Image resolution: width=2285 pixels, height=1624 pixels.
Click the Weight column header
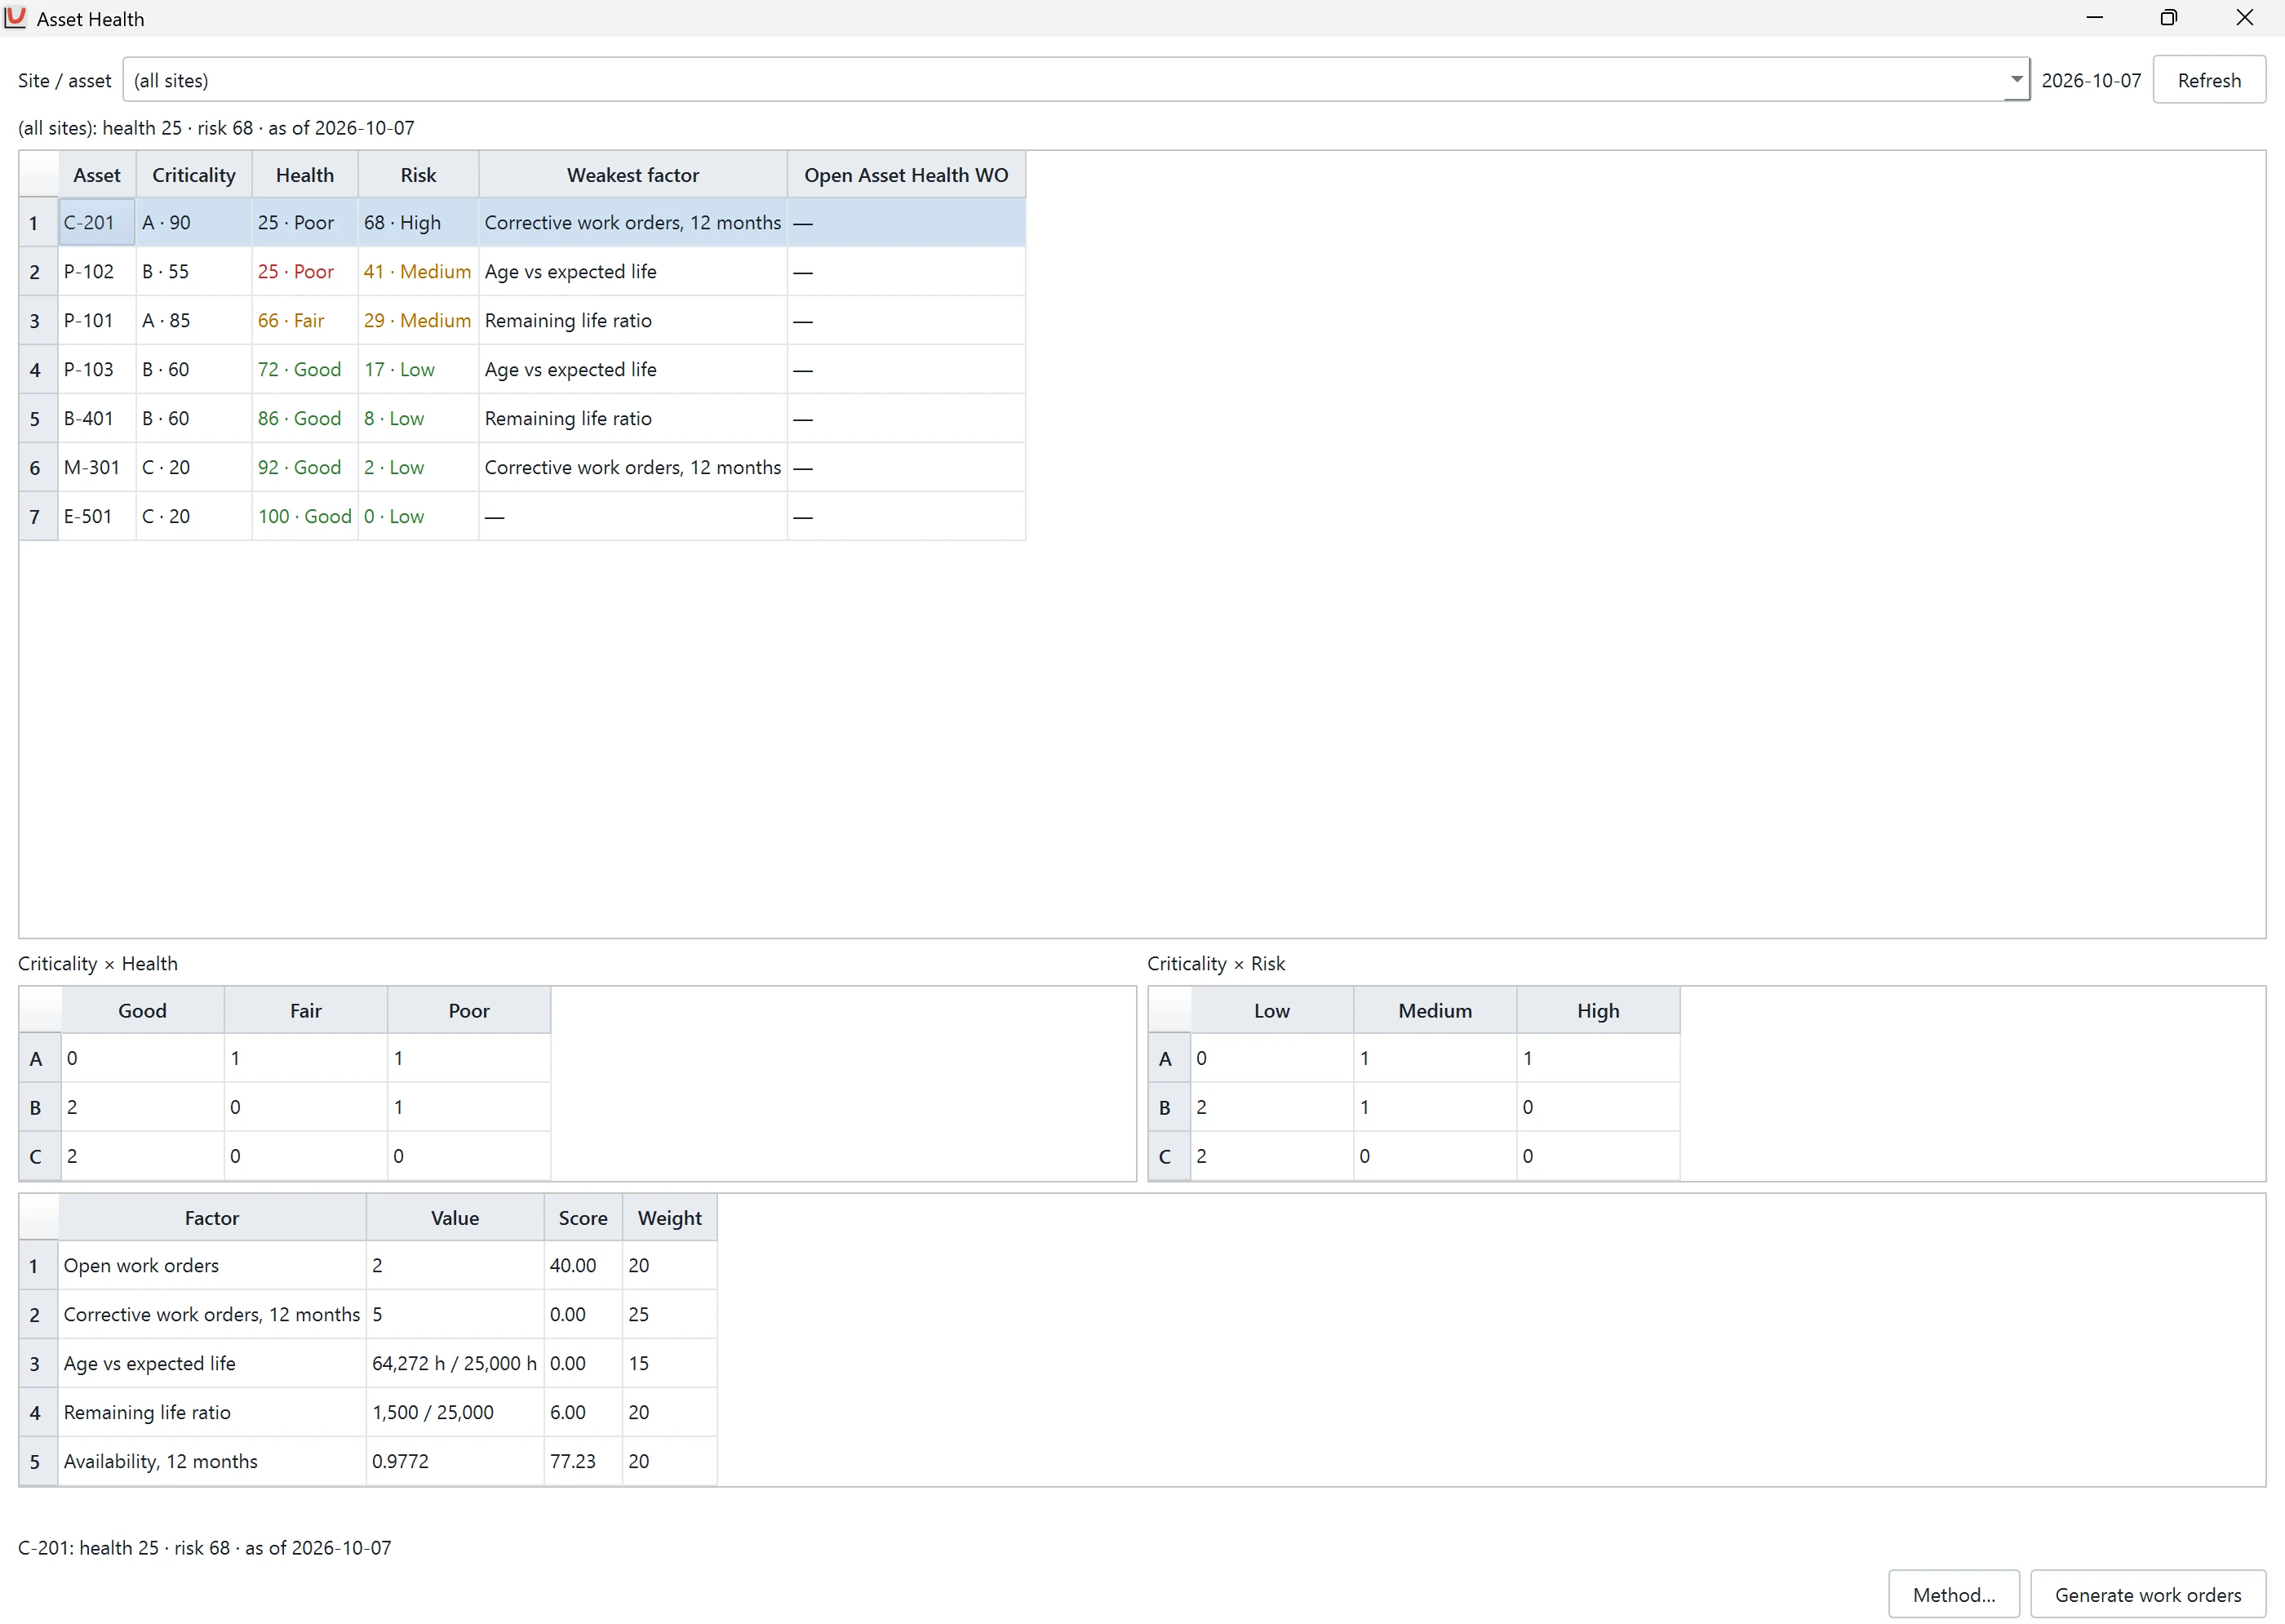[x=669, y=1218]
